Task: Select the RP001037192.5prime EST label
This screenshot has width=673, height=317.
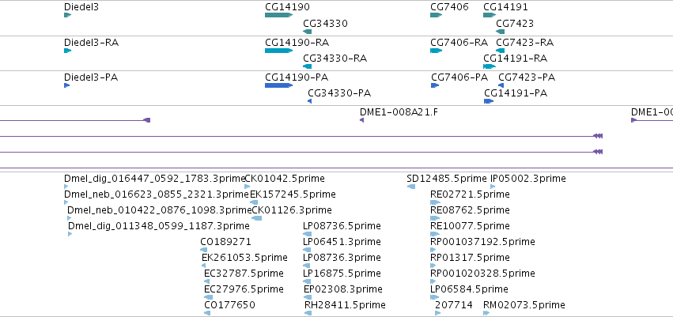Action: (483, 242)
